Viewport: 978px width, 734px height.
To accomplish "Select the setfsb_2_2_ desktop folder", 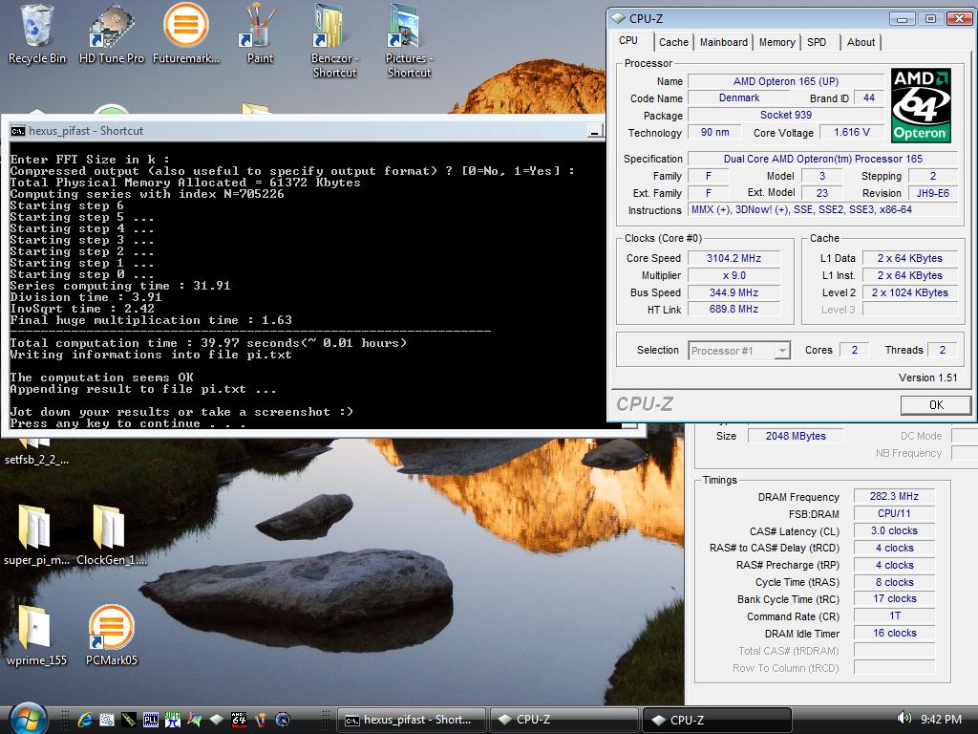I will coord(36,452).
